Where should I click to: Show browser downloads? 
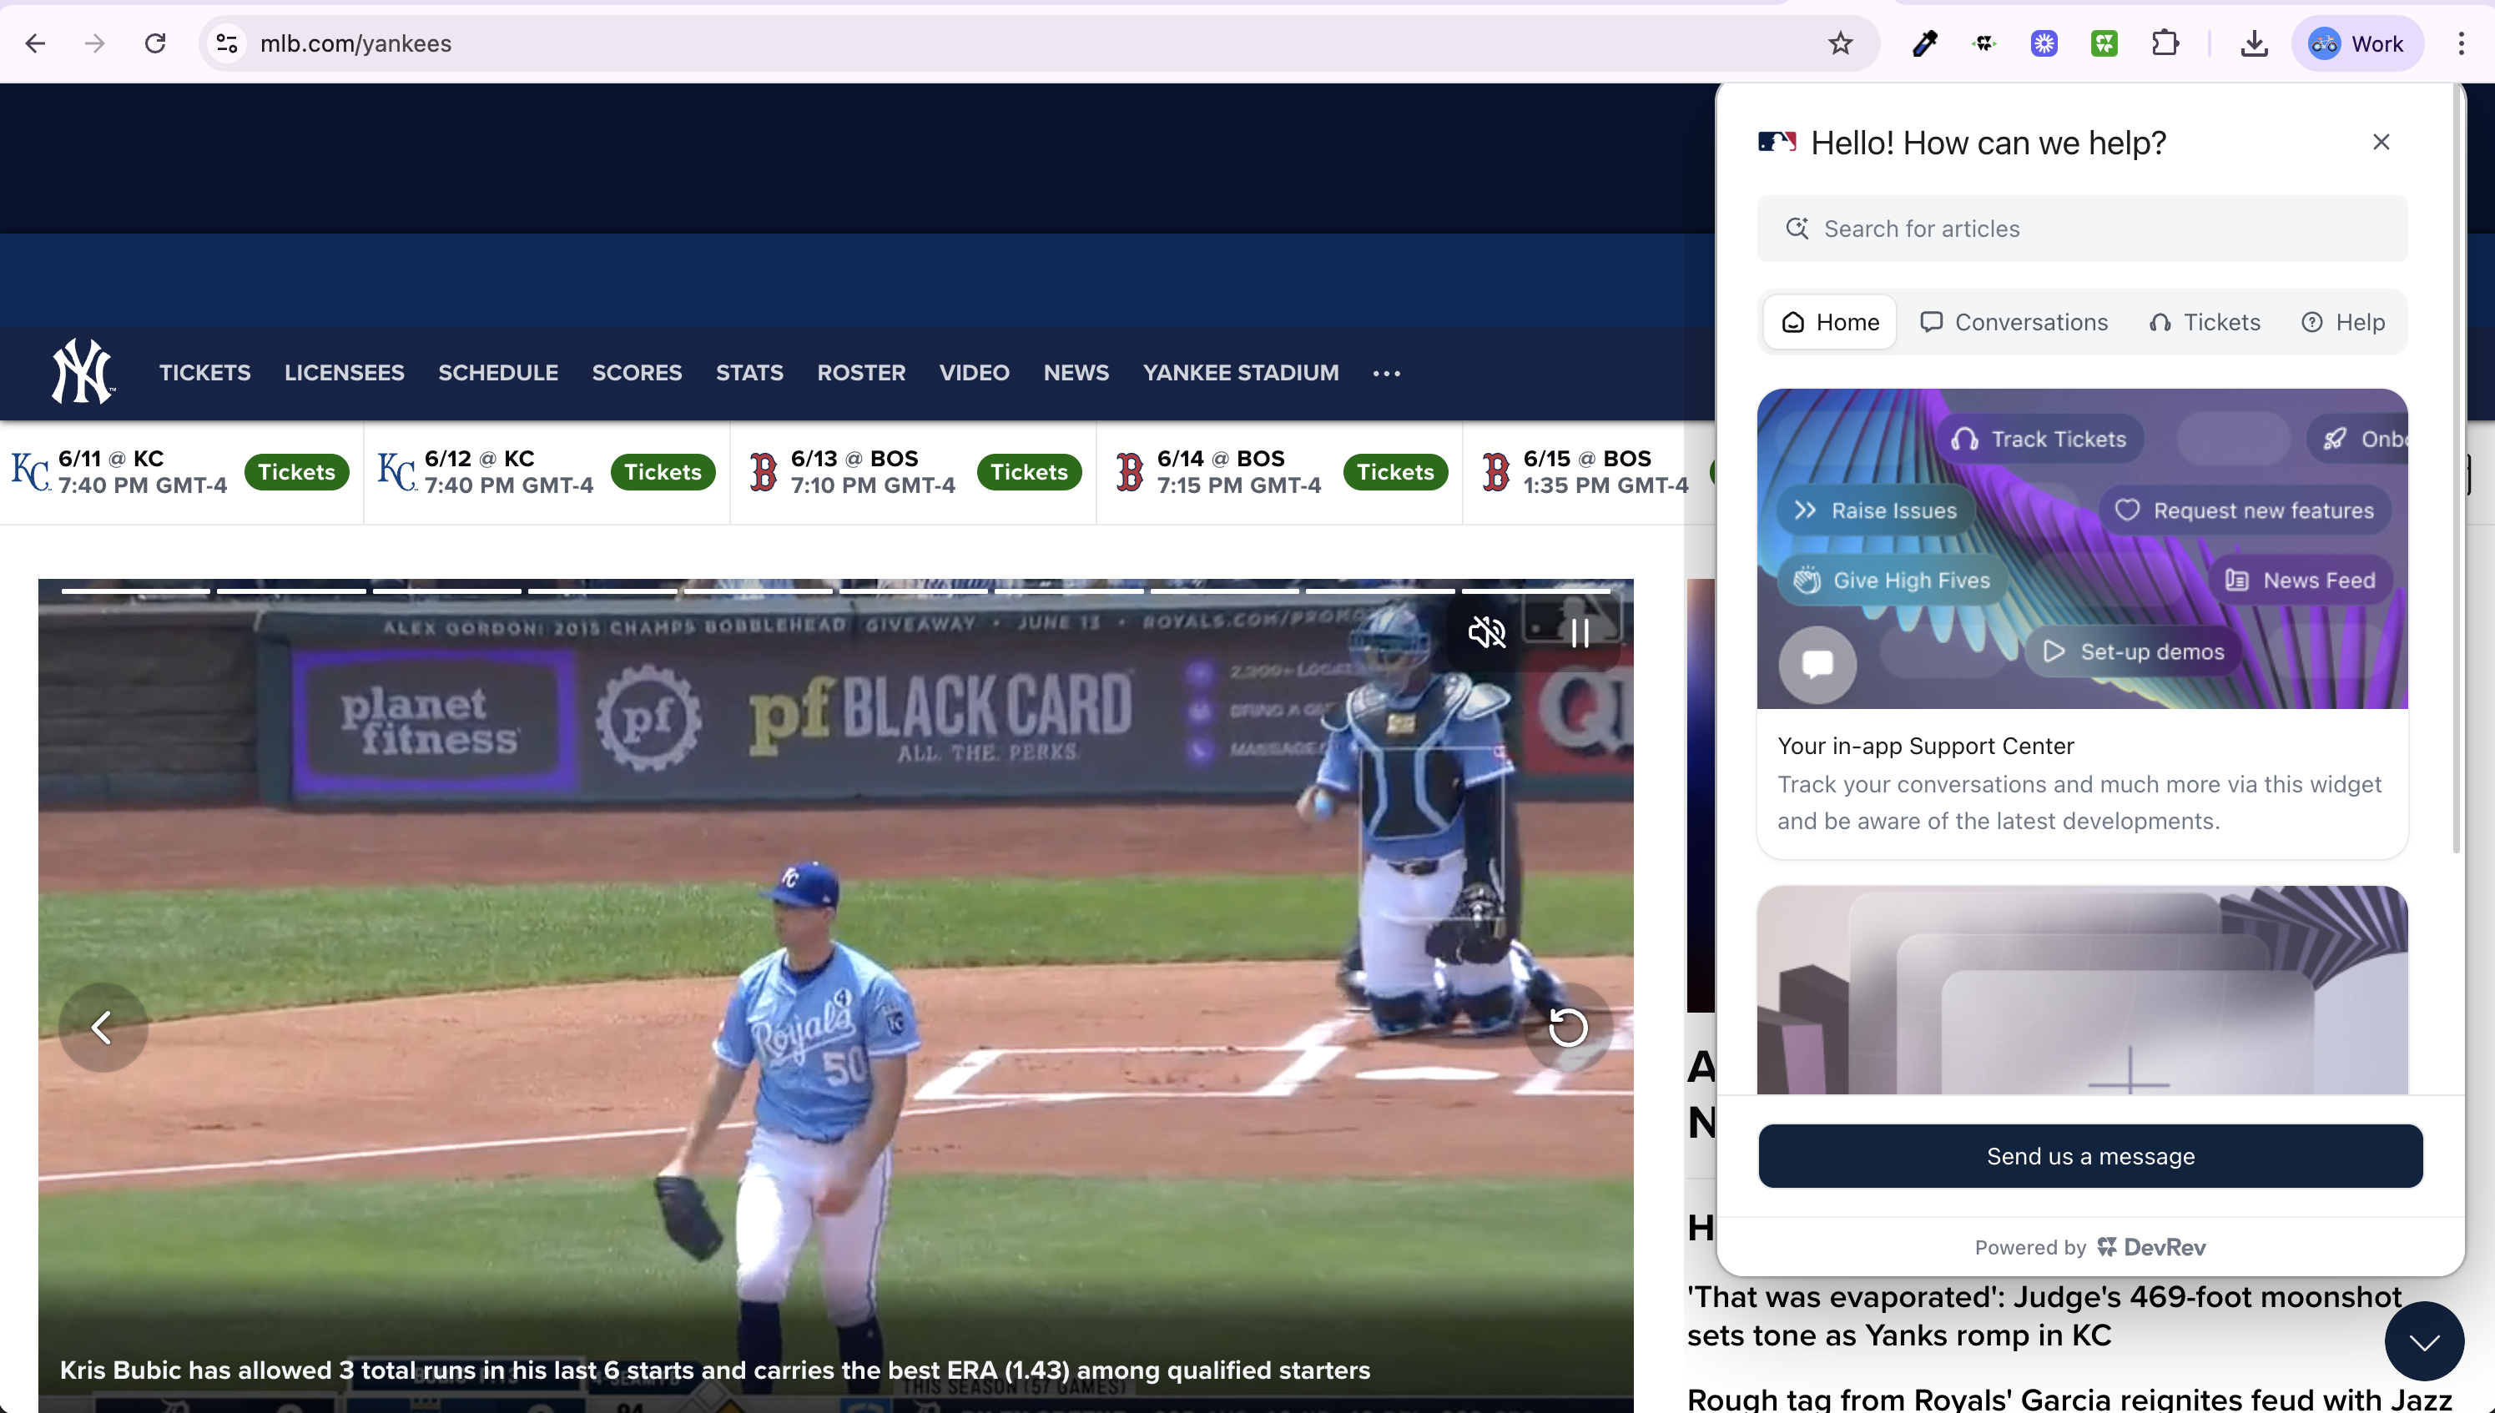pos(2254,43)
